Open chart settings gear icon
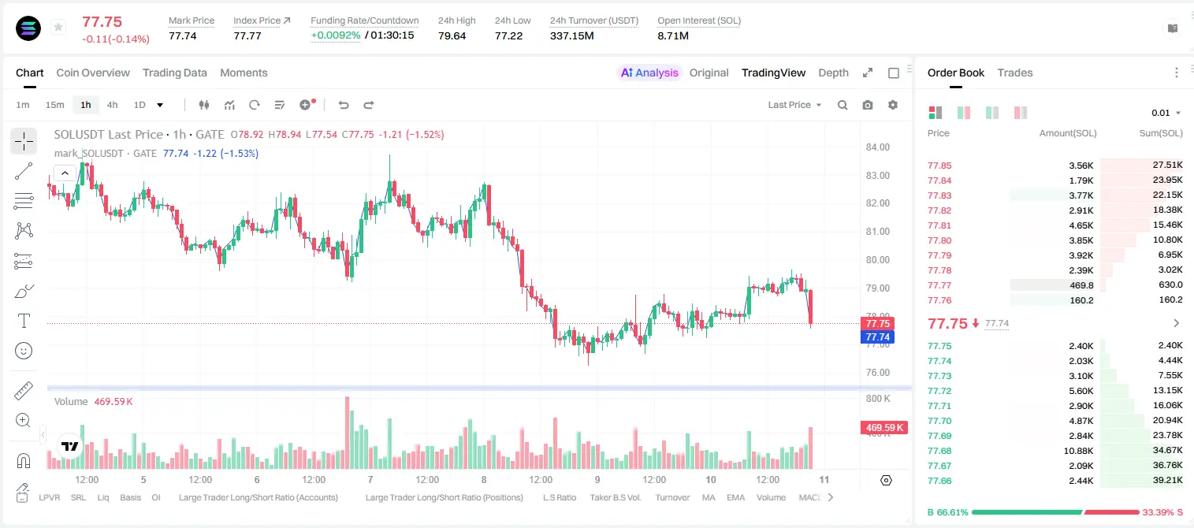 893,105
